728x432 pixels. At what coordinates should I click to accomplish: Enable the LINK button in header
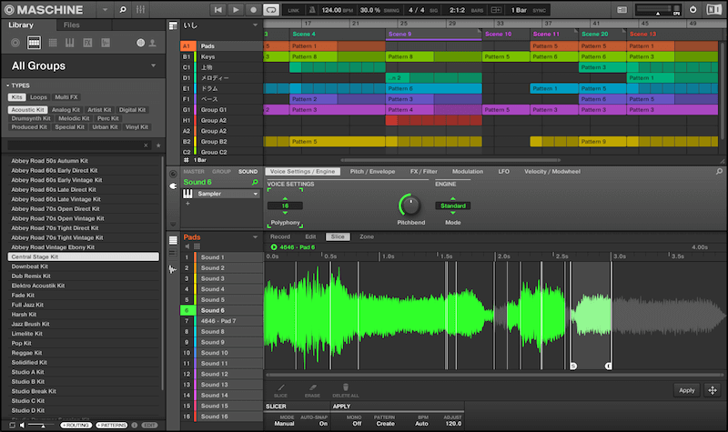click(293, 10)
